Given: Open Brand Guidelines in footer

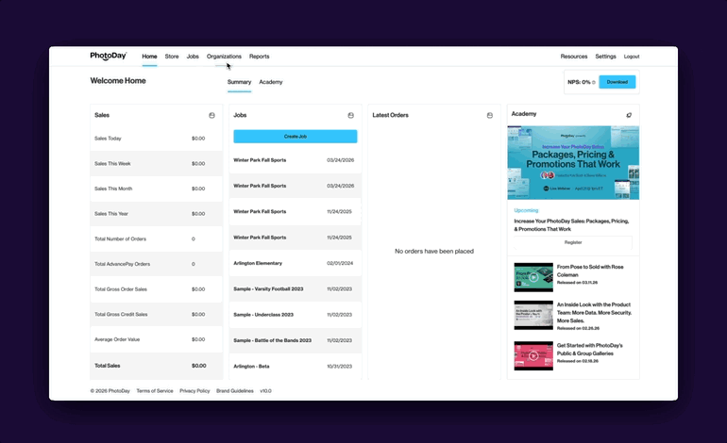Looking at the screenshot, I should (235, 391).
